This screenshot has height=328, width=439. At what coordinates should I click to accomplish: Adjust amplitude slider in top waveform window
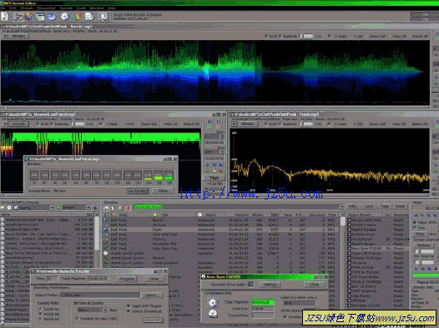307,36
